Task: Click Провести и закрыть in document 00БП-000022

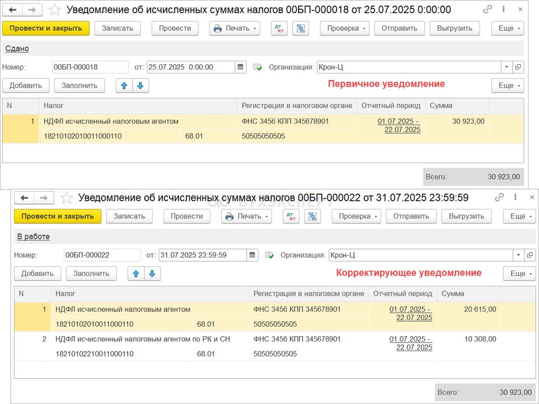Action: coord(58,216)
